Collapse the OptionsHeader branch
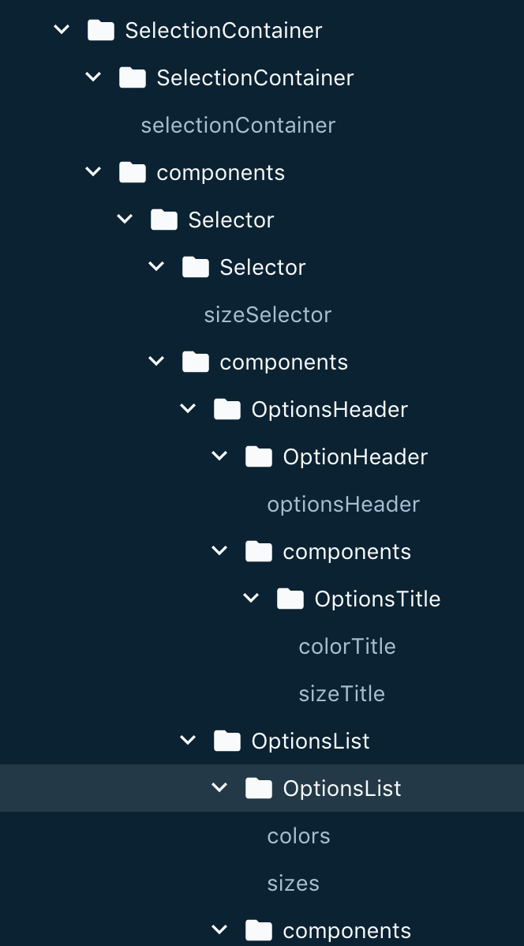 coord(188,409)
